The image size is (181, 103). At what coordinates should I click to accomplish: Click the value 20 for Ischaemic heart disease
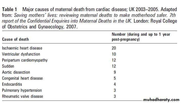click(x=114, y=48)
